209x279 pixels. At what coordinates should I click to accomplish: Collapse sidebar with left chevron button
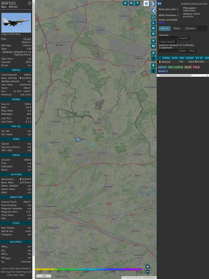pyautogui.click(x=153, y=11)
